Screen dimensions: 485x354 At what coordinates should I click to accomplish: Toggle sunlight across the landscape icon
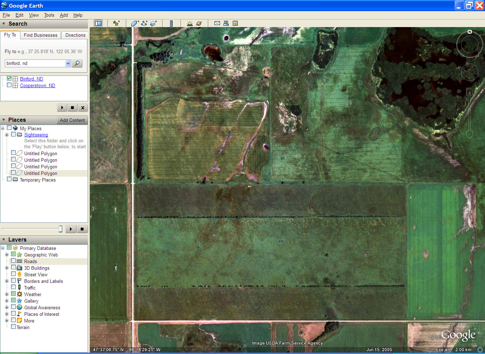coord(189,23)
